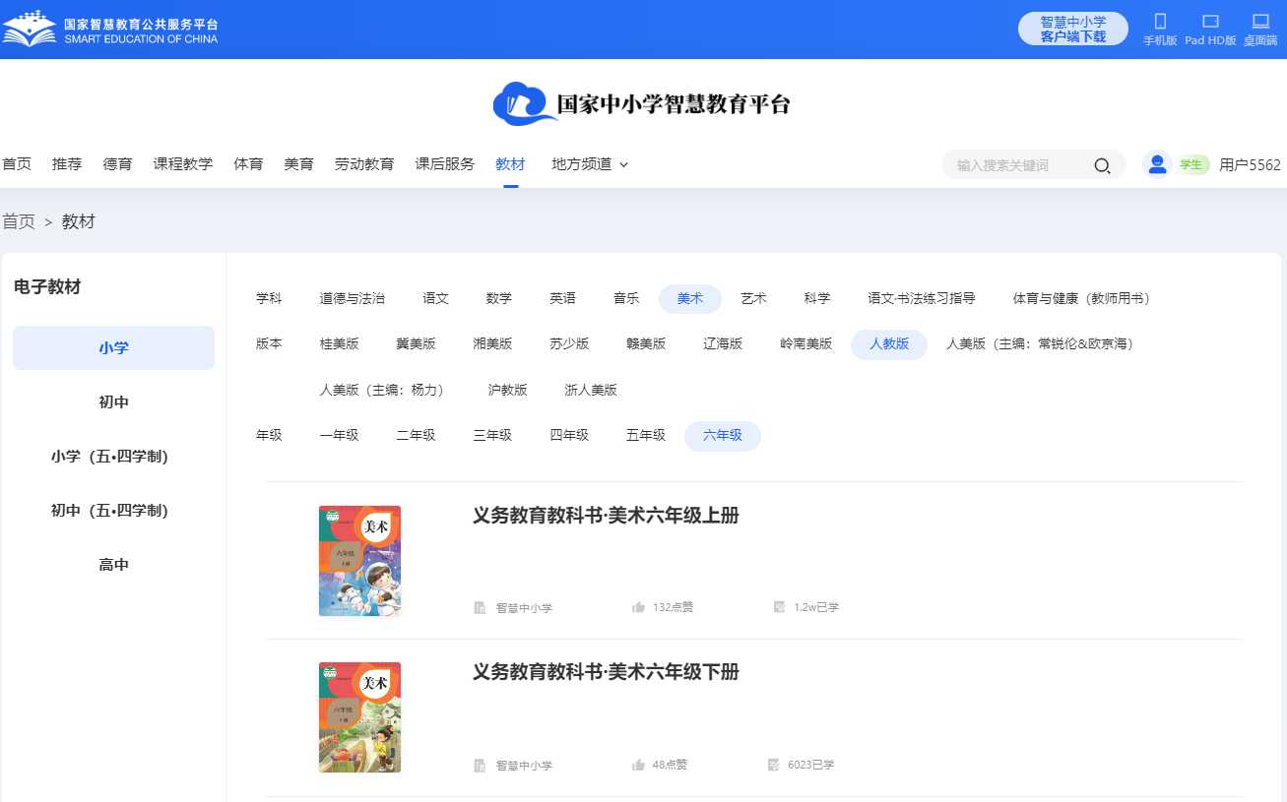
Task: Click the 首页 breadcrumb link
Action: coord(18,221)
